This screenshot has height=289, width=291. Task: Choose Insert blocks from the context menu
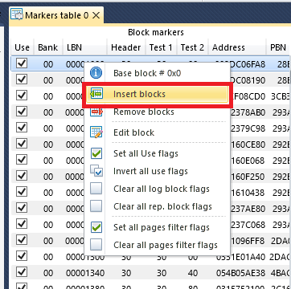click(157, 94)
